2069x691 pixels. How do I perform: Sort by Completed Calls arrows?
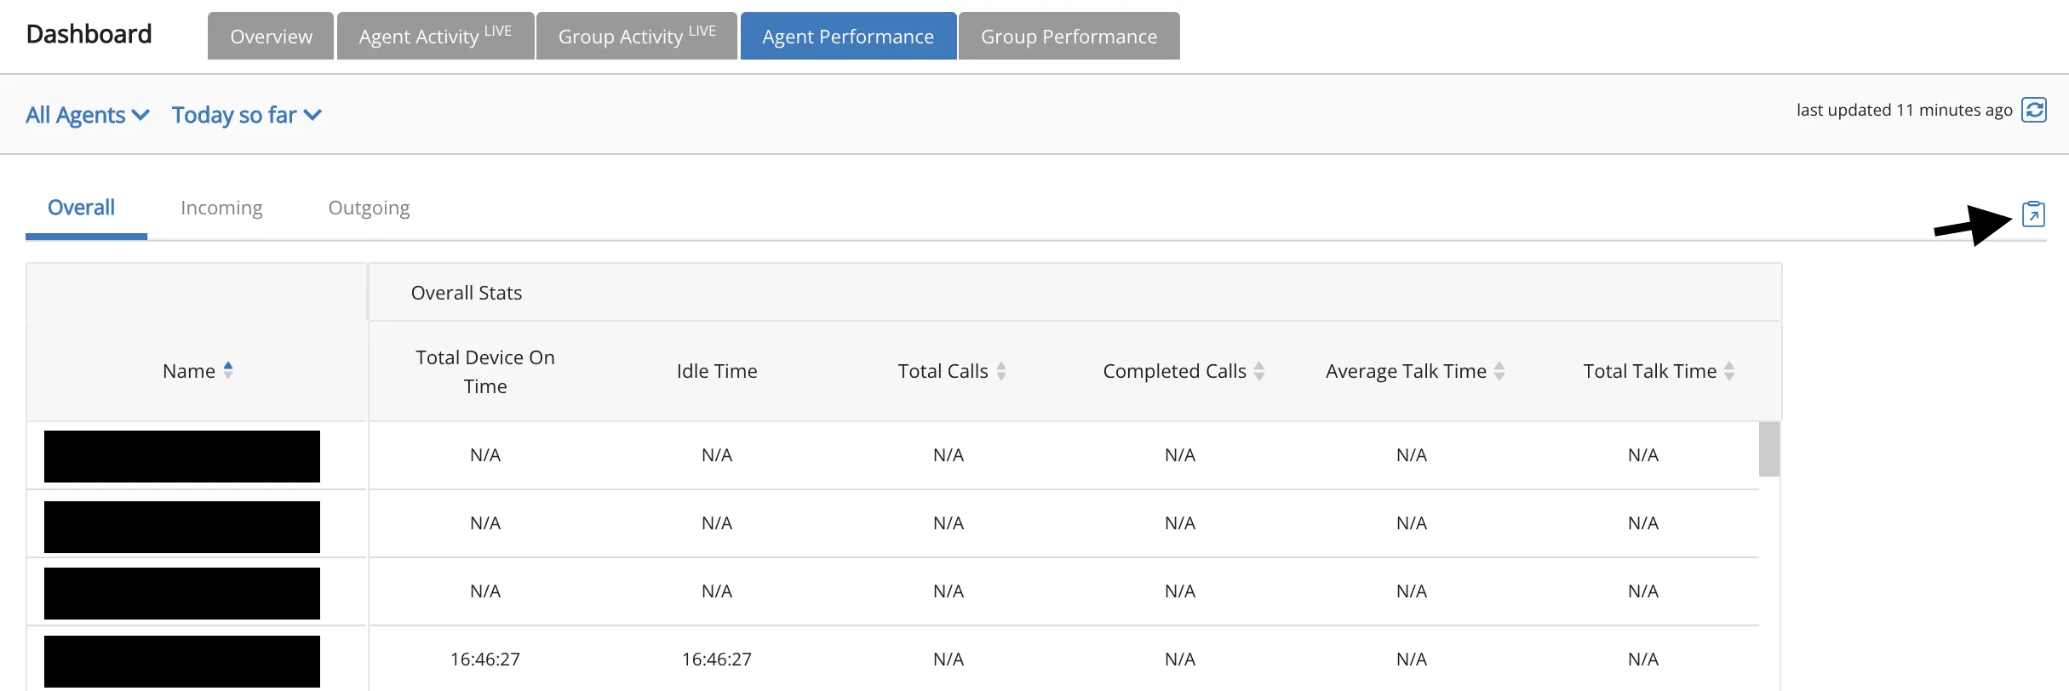point(1259,371)
